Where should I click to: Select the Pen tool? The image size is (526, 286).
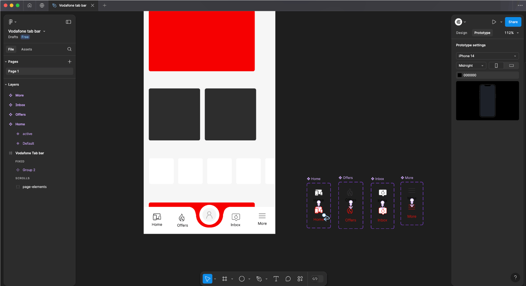tap(259, 279)
